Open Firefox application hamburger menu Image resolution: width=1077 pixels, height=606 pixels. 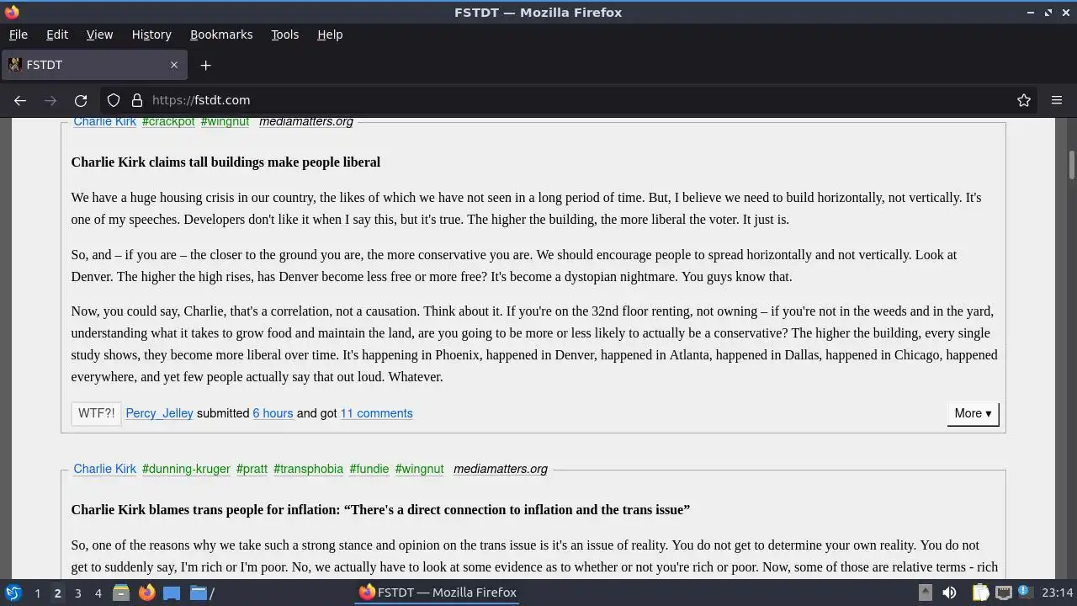(x=1057, y=100)
